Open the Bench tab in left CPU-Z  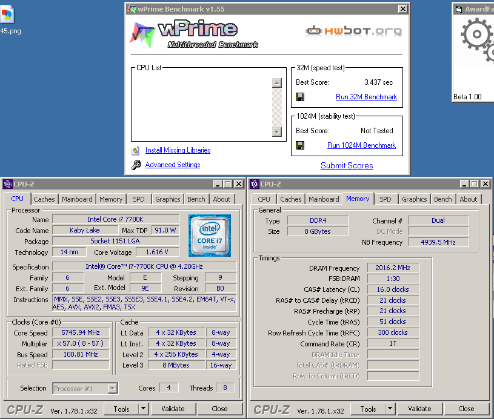point(196,199)
